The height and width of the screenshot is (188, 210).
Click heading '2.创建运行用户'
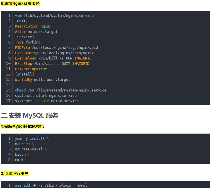pos(15,173)
